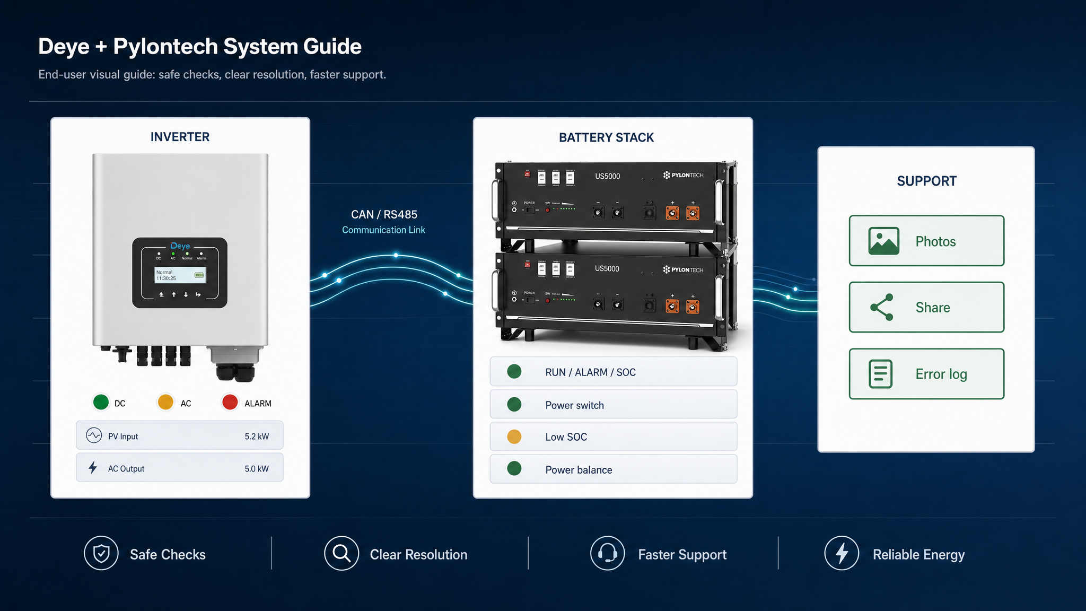The height and width of the screenshot is (611, 1086).
Task: Tap the down arrow key on inverter keypad
Action: (186, 294)
